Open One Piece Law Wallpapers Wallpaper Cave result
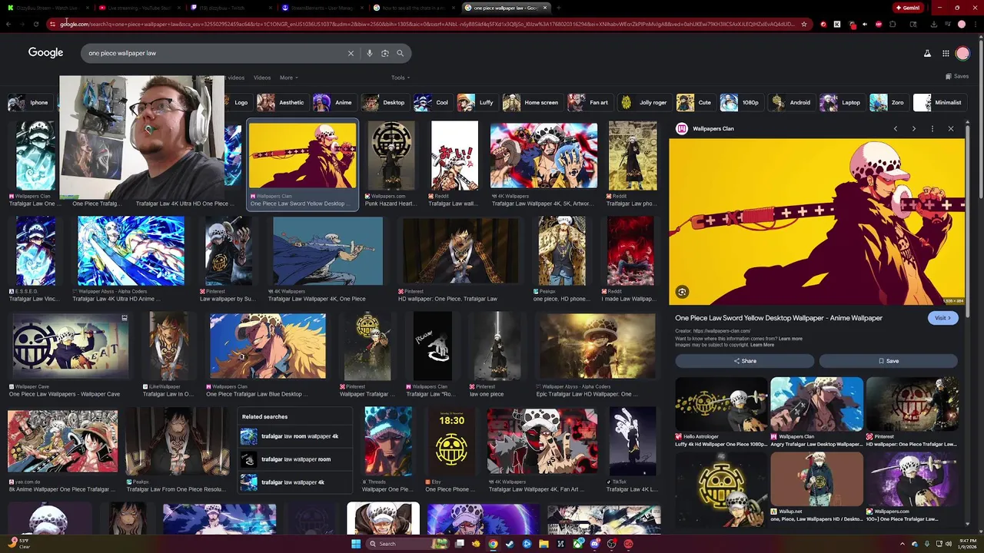 coord(69,345)
